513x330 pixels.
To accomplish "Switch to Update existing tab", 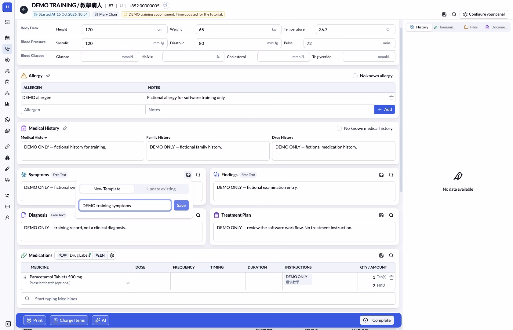I will 161,189.
